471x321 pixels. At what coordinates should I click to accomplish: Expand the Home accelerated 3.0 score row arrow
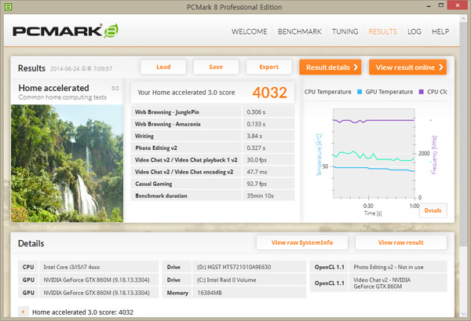coord(23,312)
